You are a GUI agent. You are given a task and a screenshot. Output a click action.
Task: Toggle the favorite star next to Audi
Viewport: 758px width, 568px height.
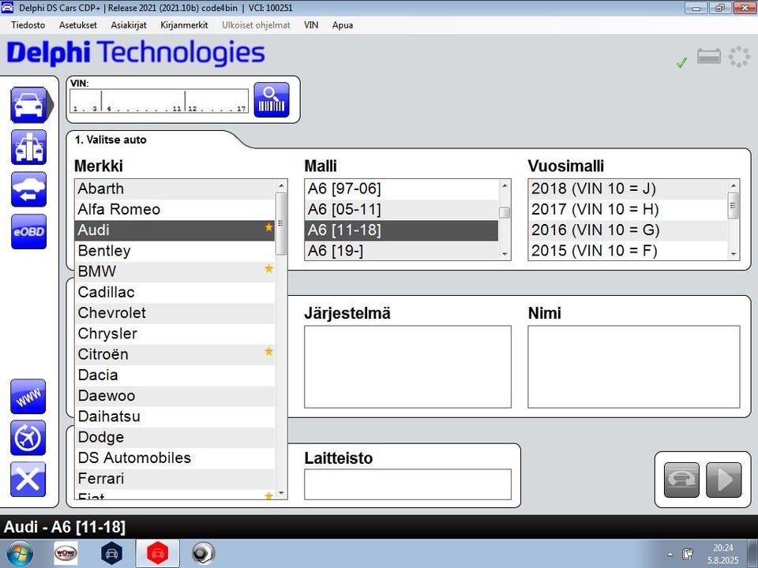pos(268,227)
